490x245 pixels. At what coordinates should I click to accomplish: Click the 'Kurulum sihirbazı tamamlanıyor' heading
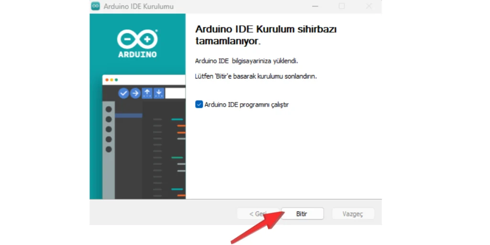[x=266, y=35]
